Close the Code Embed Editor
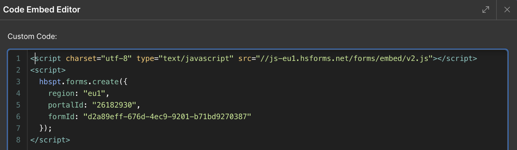The width and height of the screenshot is (517, 150). tap(507, 10)
